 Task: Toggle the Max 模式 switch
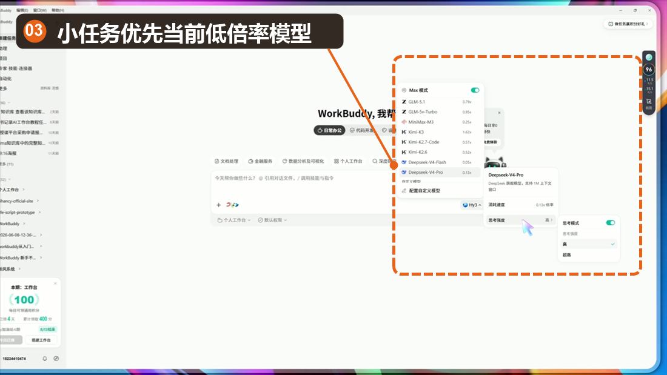pyautogui.click(x=475, y=90)
